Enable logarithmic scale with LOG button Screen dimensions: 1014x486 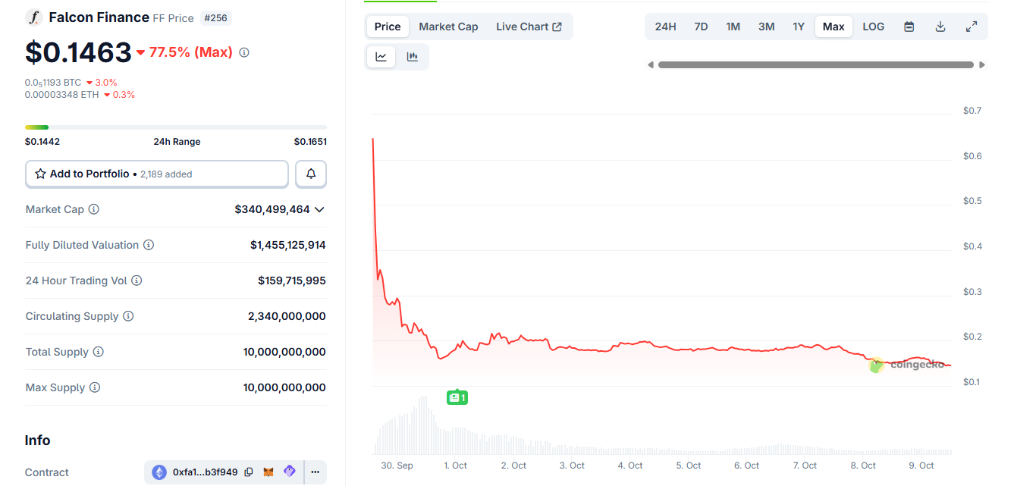pyautogui.click(x=873, y=26)
